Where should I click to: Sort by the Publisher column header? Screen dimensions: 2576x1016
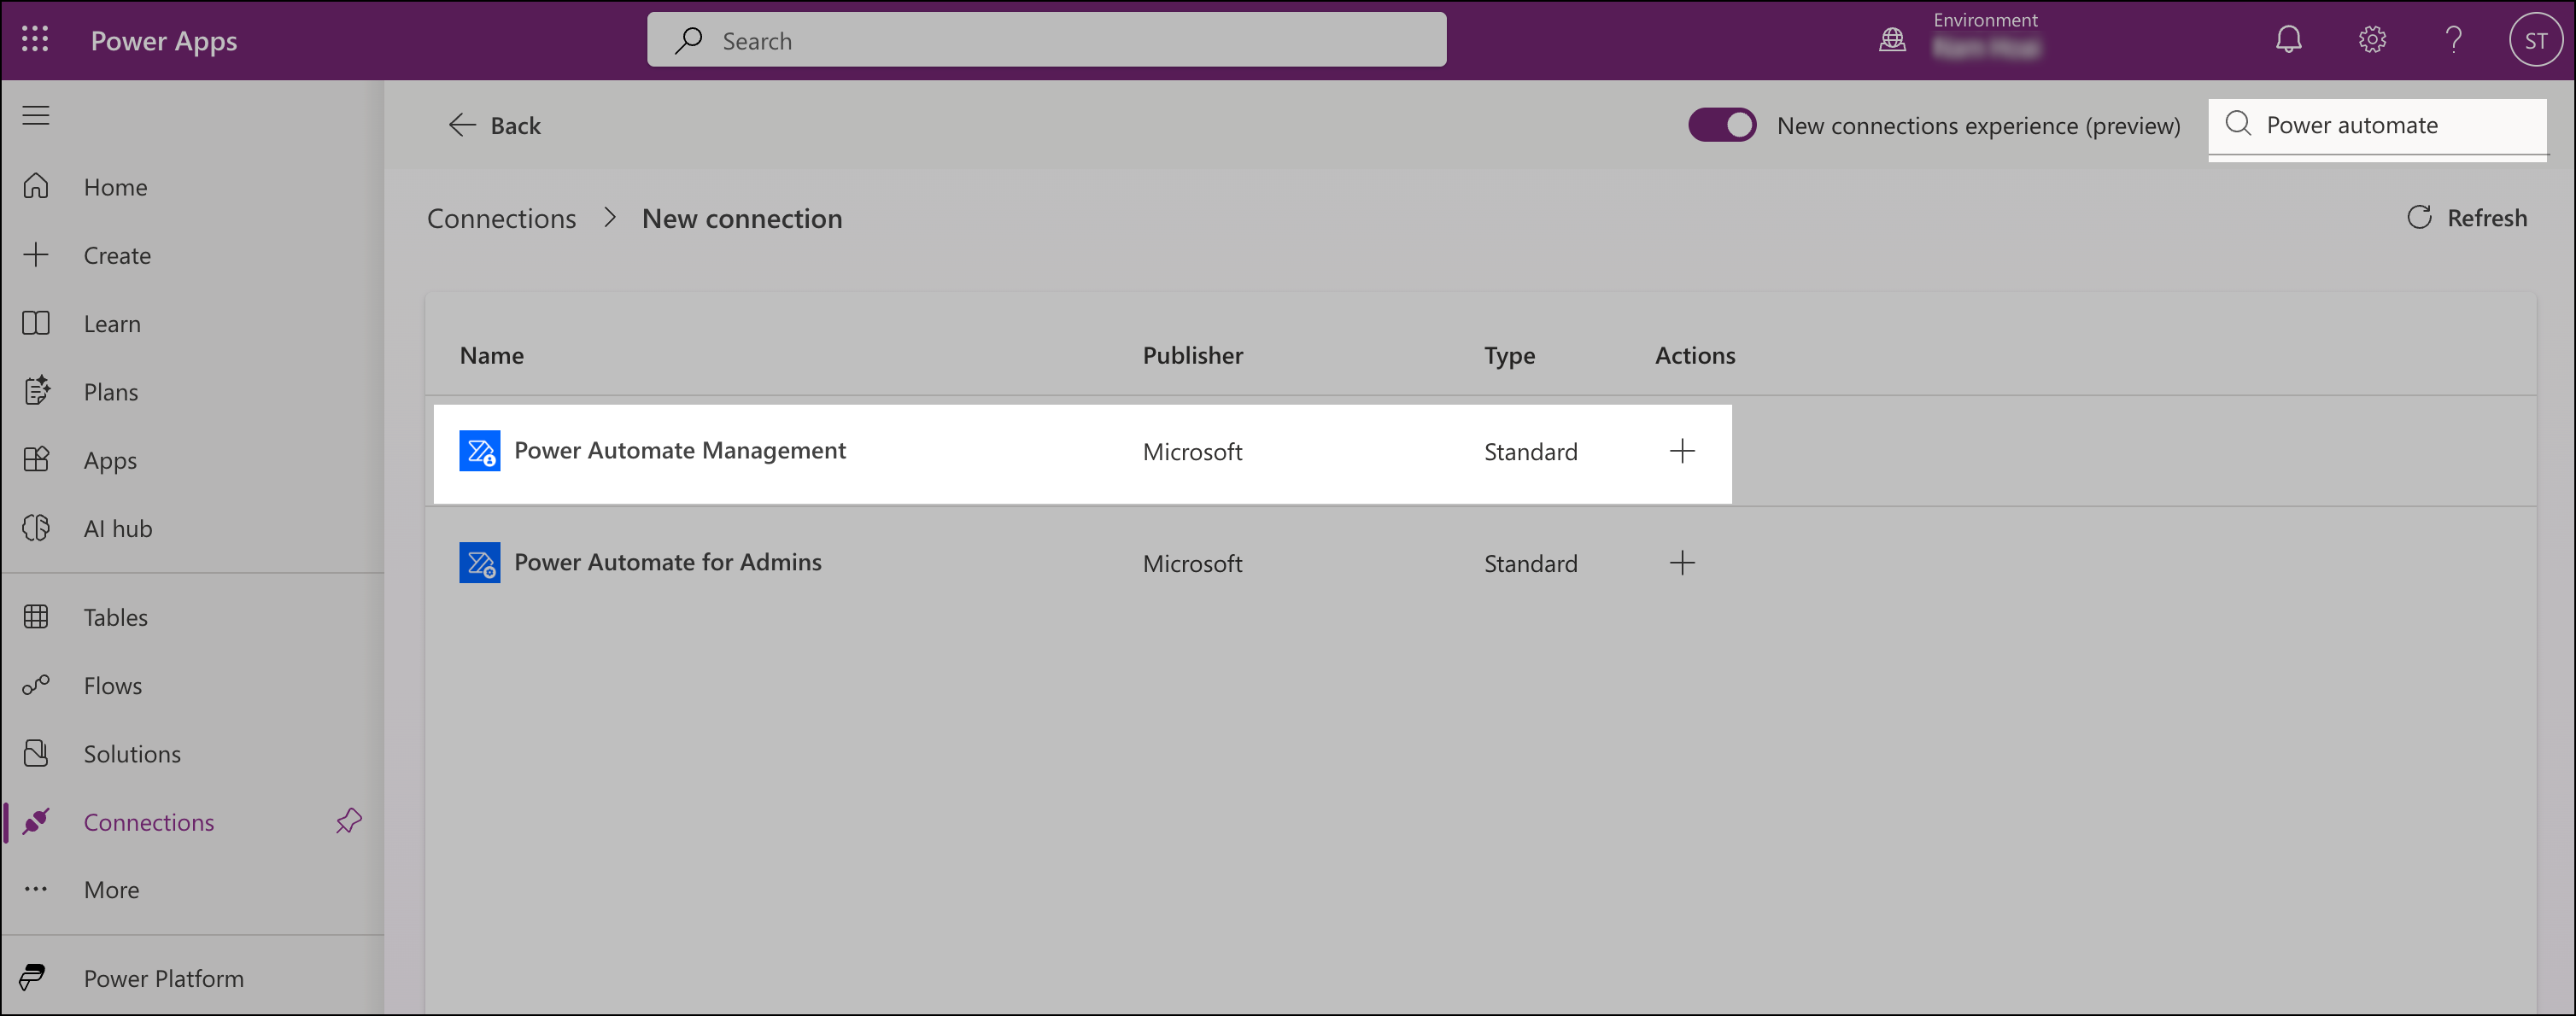[x=1193, y=355]
